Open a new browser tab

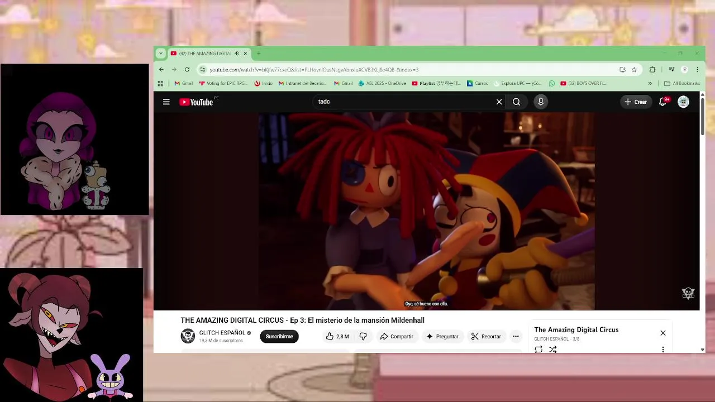[259, 54]
